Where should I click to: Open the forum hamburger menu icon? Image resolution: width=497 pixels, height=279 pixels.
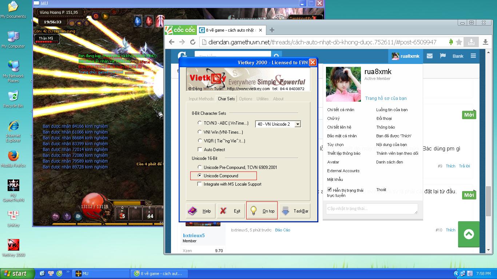click(x=473, y=56)
